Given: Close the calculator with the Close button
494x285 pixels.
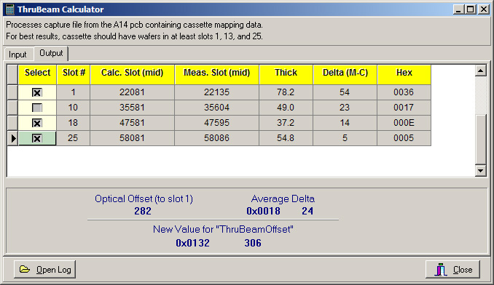Looking at the screenshot, I should click(452, 270).
